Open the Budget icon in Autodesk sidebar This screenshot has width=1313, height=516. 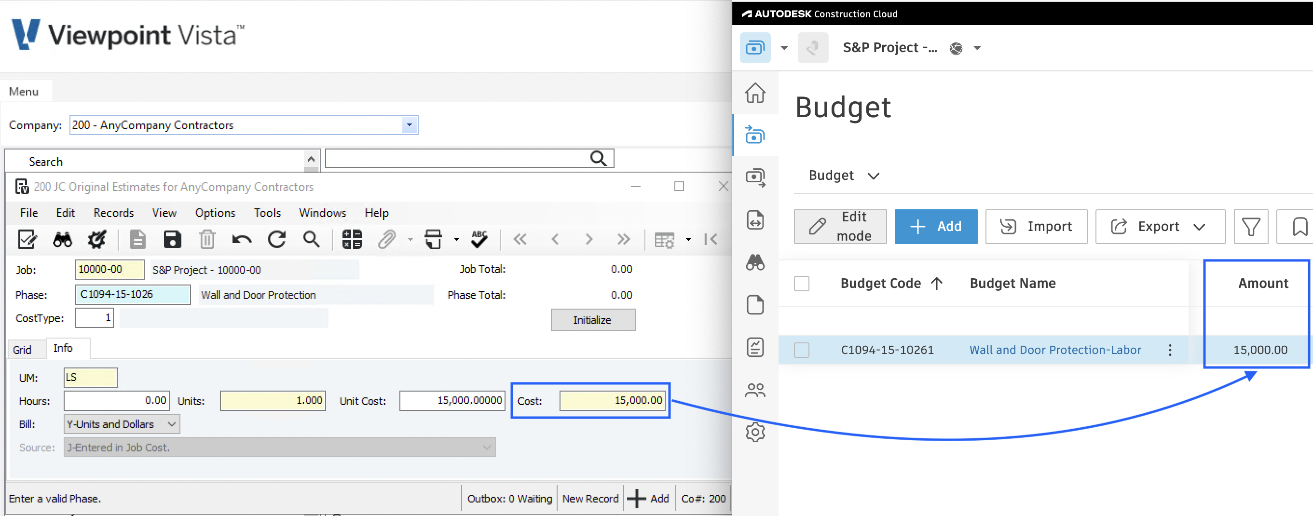coord(755,135)
